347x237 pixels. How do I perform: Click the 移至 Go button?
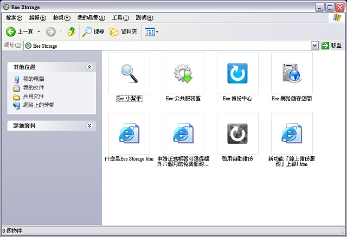pos(331,46)
